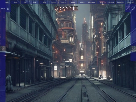Click the right arrow on the right panel
The height and width of the screenshot is (102, 136).
coord(133,49)
